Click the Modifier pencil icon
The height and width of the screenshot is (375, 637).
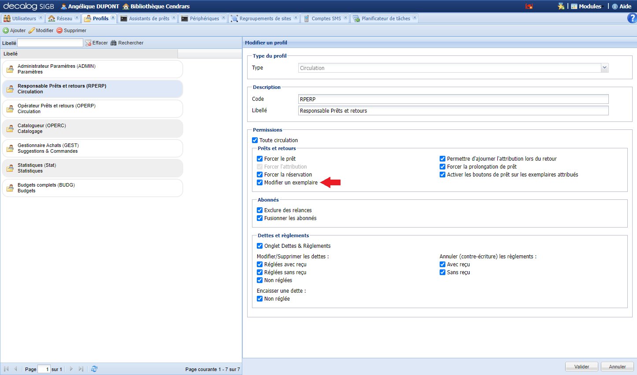(32, 30)
